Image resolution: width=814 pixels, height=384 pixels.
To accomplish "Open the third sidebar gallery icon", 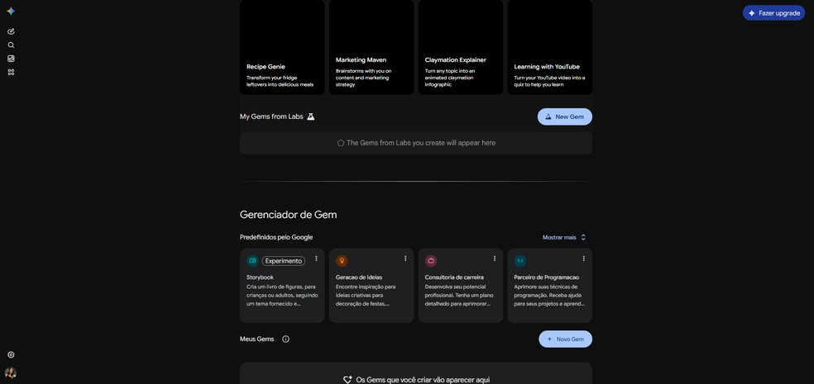I will tap(11, 59).
